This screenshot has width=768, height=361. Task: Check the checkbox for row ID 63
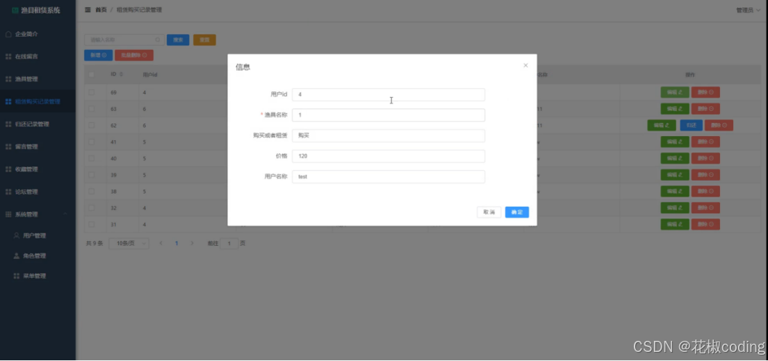pos(92,109)
